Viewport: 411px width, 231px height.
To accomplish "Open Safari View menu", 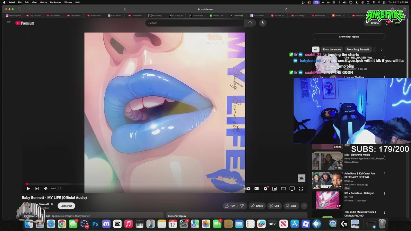I will pyautogui.click(x=34, y=2).
